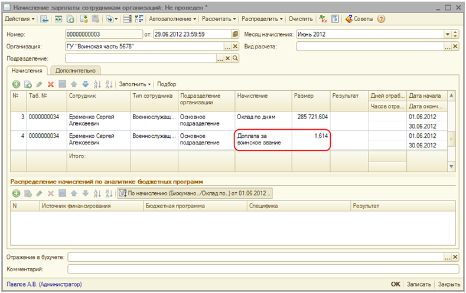Sort the accrual rows ascending
Screen dimensions: 466x293
(97, 84)
